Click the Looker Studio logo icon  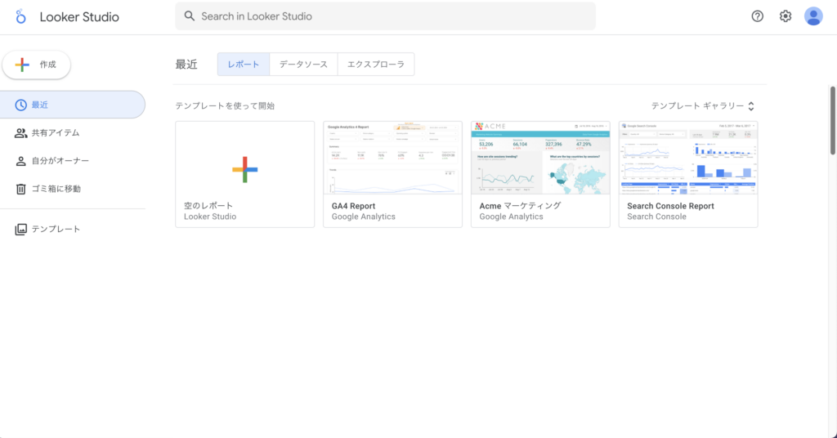[x=20, y=16]
